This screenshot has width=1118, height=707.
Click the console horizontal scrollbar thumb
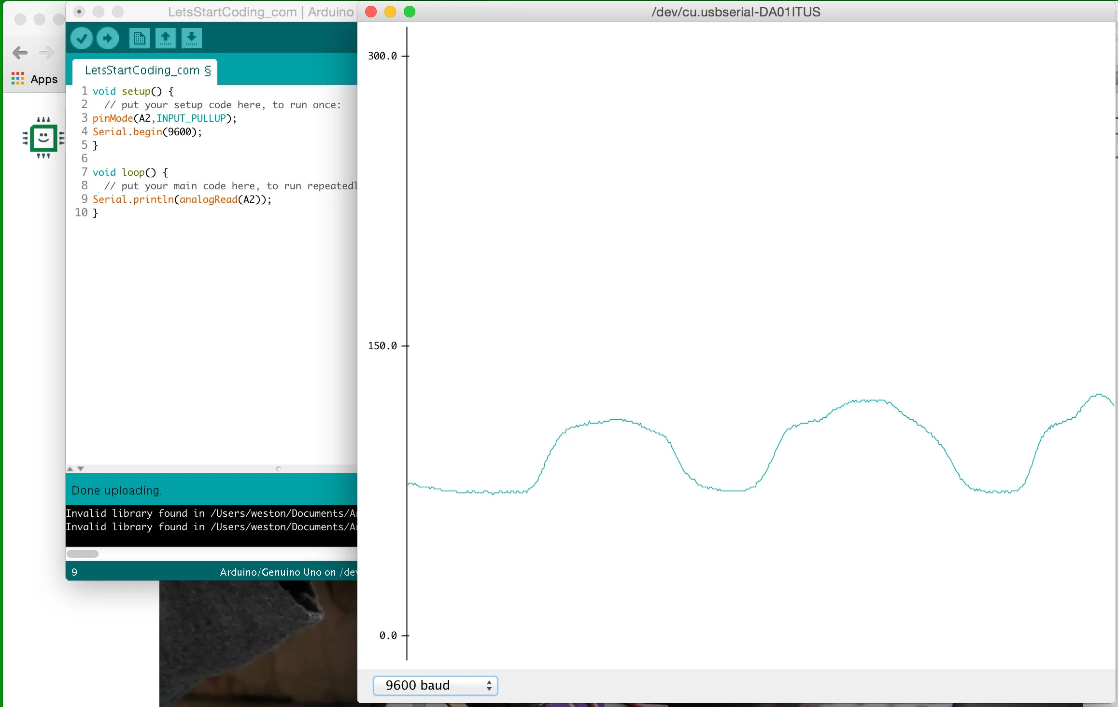[83, 554]
